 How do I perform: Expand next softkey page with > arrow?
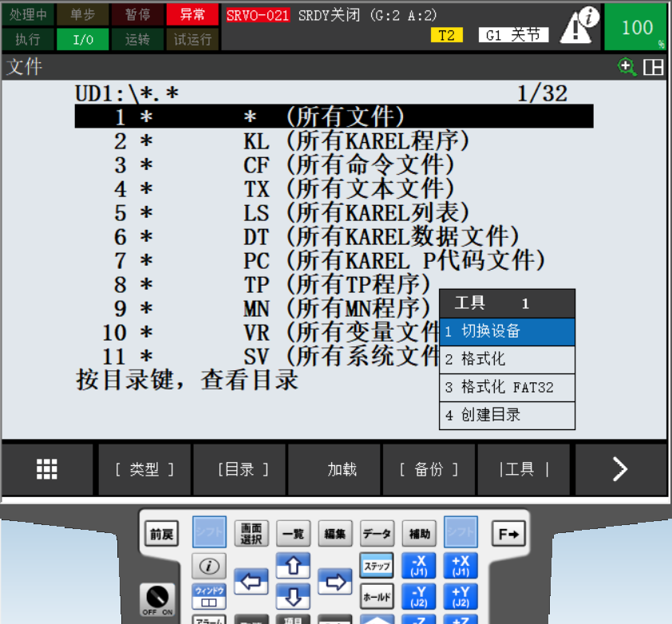620,470
